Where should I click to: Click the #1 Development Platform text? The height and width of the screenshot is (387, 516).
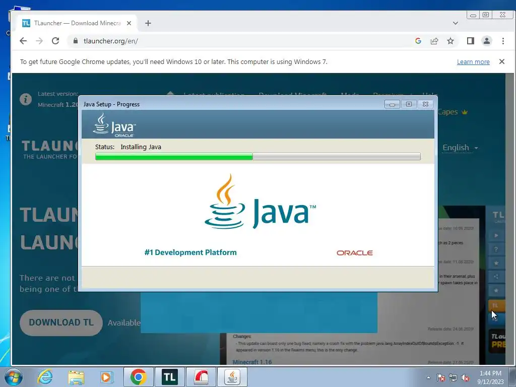point(190,252)
